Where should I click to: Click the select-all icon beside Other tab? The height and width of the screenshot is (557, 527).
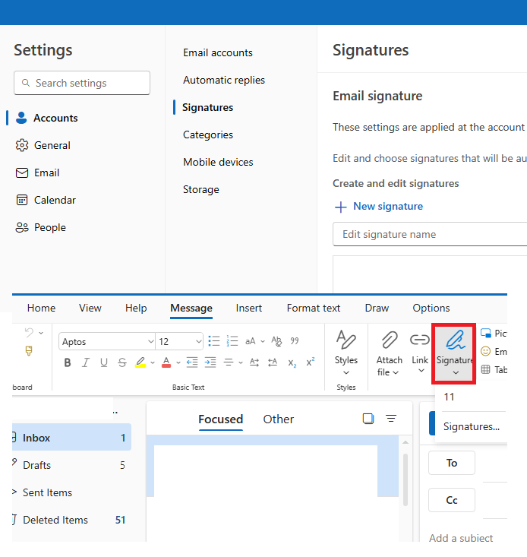[x=368, y=419]
